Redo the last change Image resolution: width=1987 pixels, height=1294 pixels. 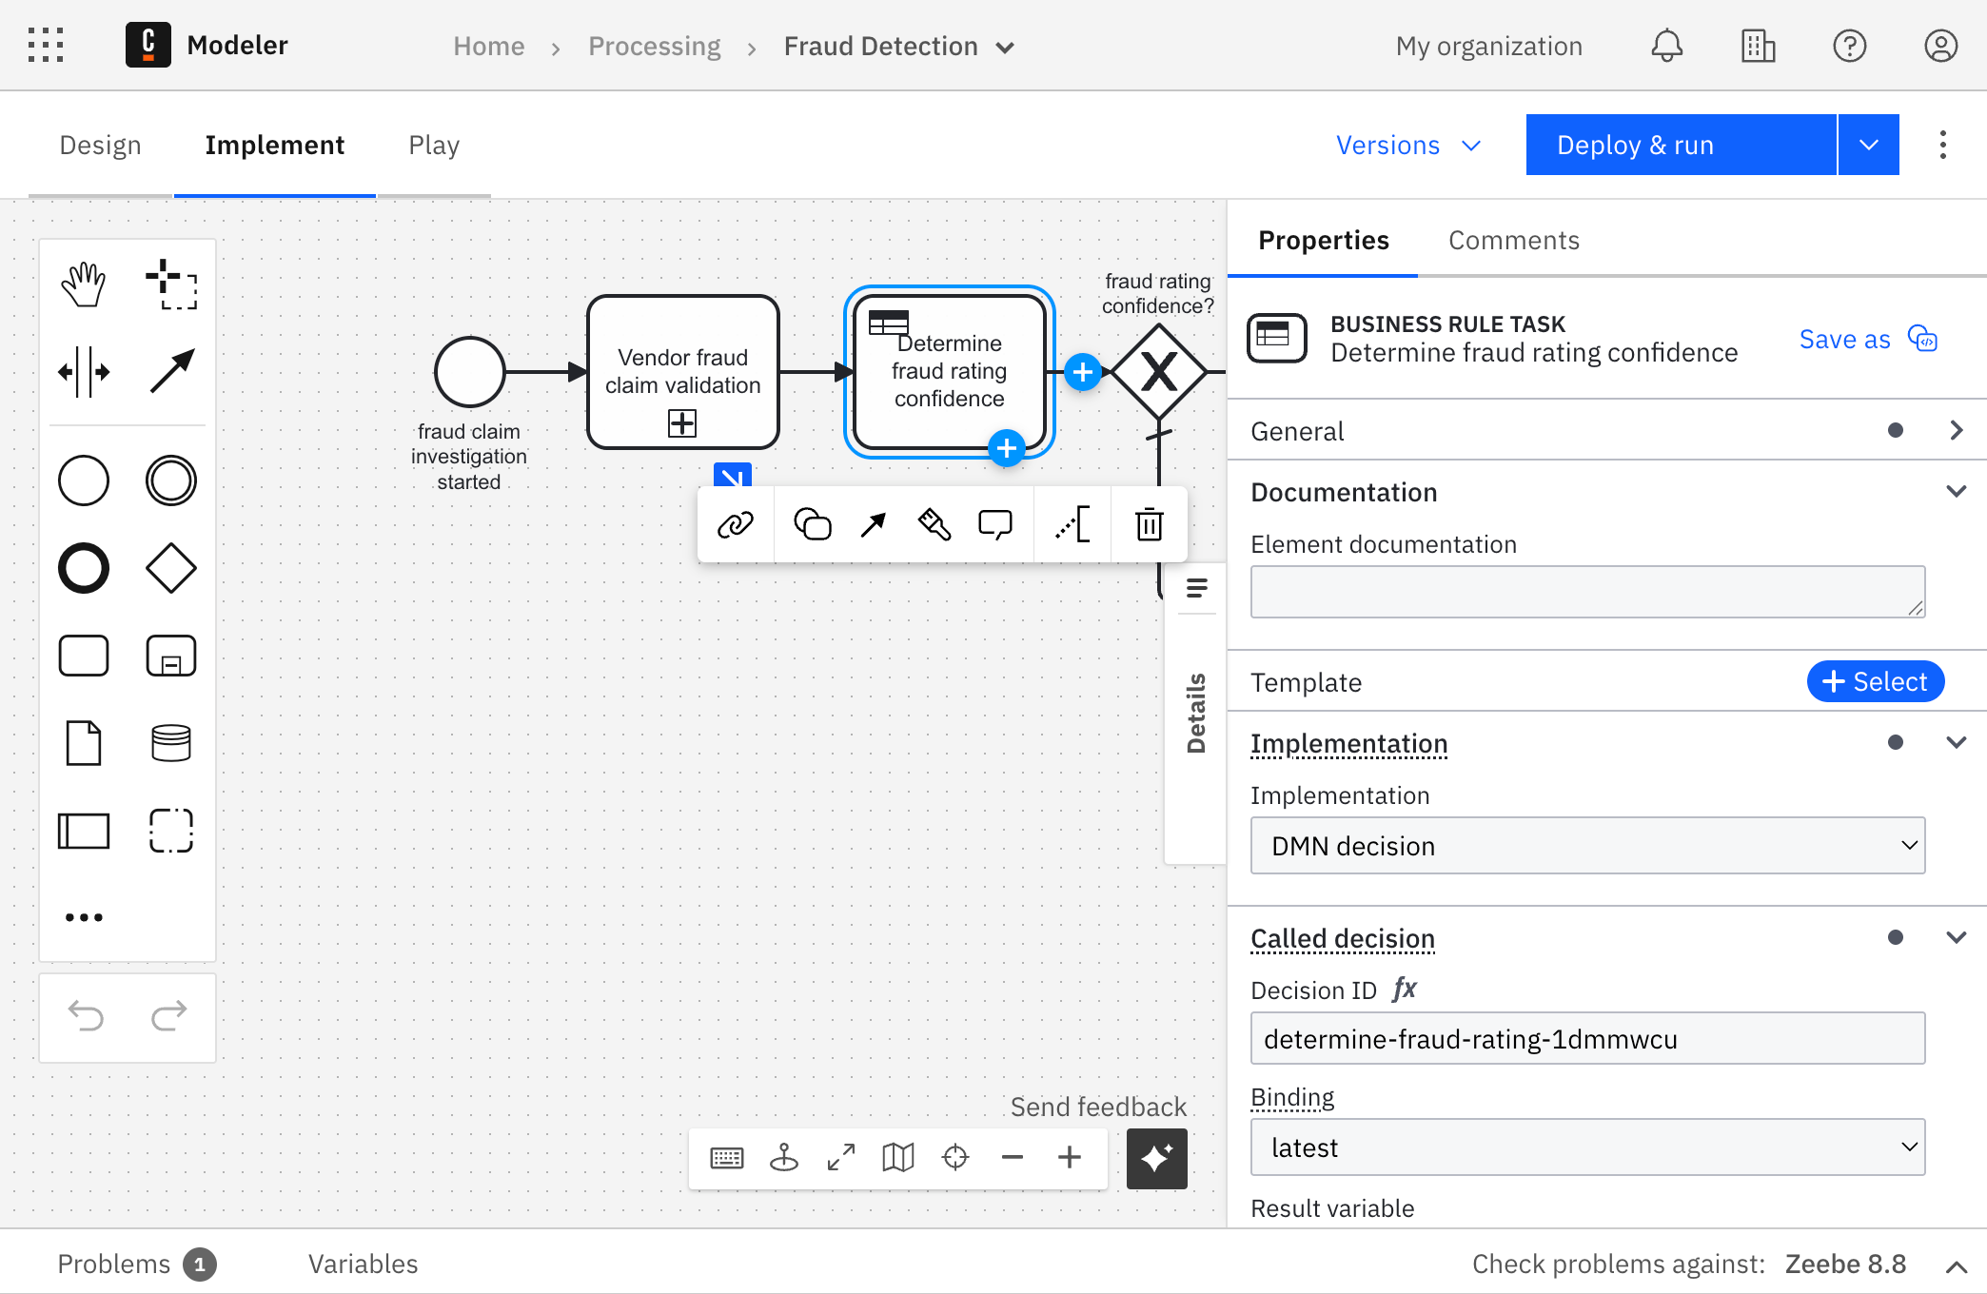pos(169,1016)
